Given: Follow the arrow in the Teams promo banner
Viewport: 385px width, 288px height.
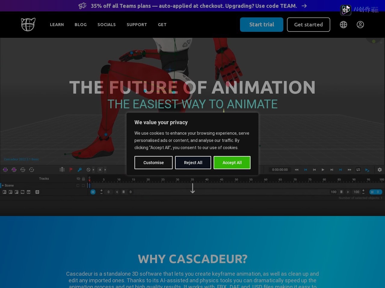Looking at the screenshot, I should tap(304, 6).
